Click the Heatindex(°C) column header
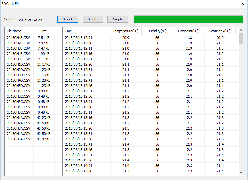248x180 pixels. click(220, 31)
